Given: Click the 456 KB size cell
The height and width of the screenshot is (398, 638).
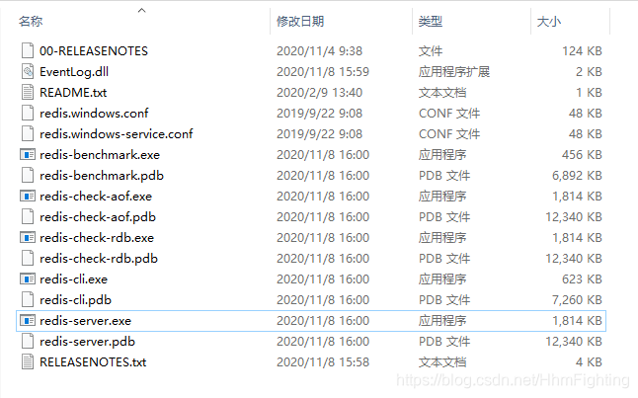Looking at the screenshot, I should (x=582, y=155).
